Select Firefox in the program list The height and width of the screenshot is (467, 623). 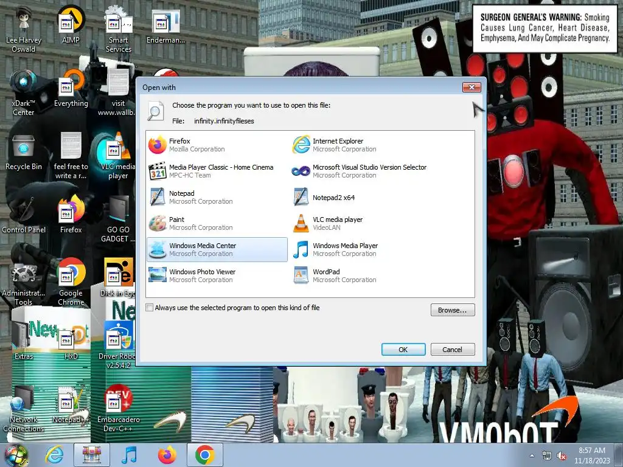[217, 145]
